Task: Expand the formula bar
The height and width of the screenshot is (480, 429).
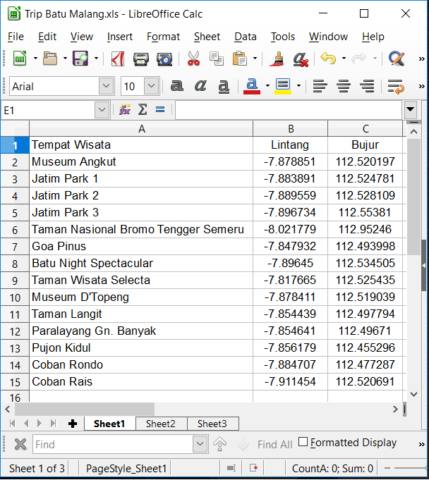Action: point(411,109)
